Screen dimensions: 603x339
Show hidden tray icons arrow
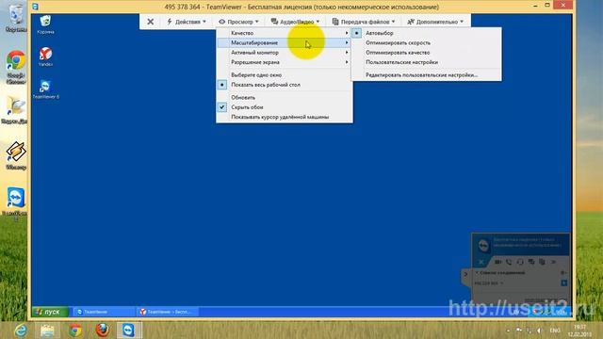point(508,331)
